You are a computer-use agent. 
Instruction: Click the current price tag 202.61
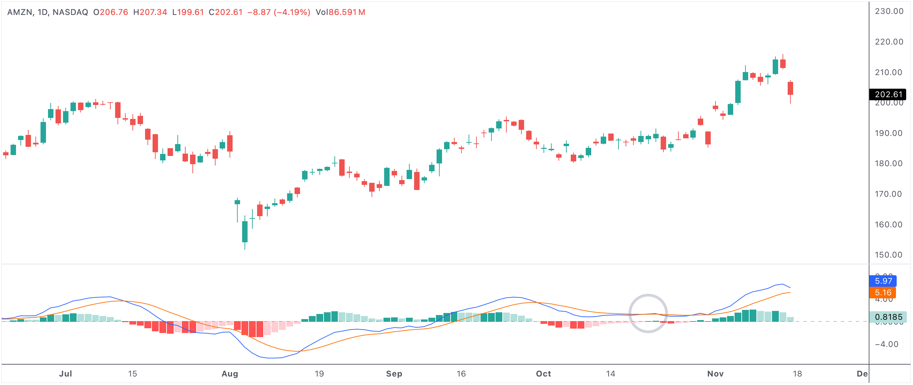(888, 94)
